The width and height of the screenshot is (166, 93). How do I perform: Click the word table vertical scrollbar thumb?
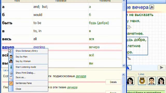point(124,6)
